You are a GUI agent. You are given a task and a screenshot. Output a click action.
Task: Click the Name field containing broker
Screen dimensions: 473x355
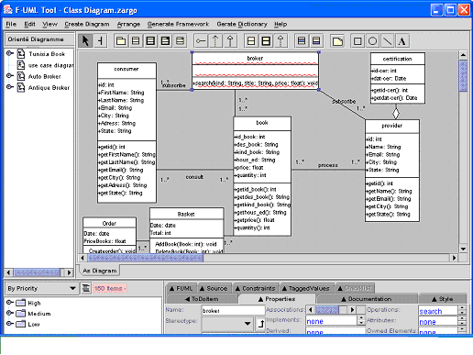pos(233,310)
